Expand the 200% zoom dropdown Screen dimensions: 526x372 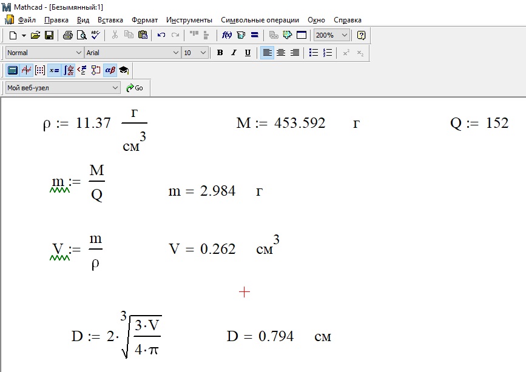[344, 35]
